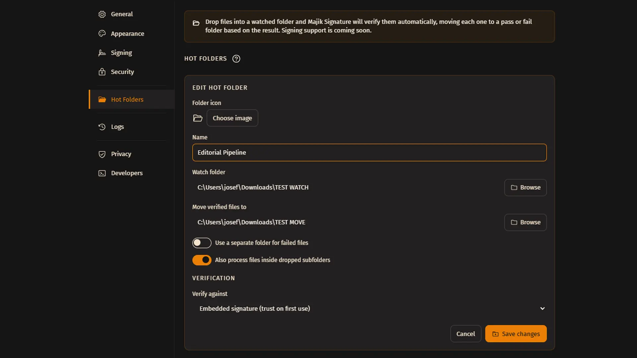Viewport: 637px width, 358px height.
Task: Click the Choose image button
Action: [232, 118]
